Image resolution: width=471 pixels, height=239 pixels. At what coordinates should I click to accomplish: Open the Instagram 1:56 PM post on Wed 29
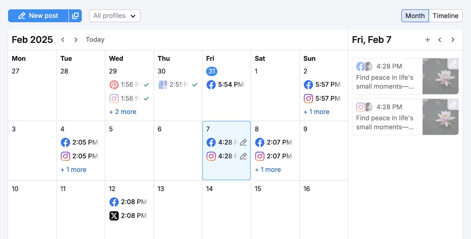point(129,98)
